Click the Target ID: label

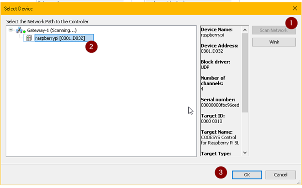tap(213, 116)
